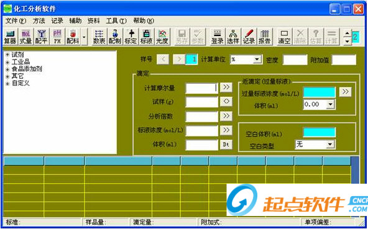Click the 计算 calculate toolbar button
Screen dimensions: 368x229
(x=331, y=37)
